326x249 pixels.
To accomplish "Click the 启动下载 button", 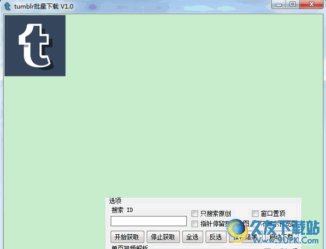I will point(282,237).
